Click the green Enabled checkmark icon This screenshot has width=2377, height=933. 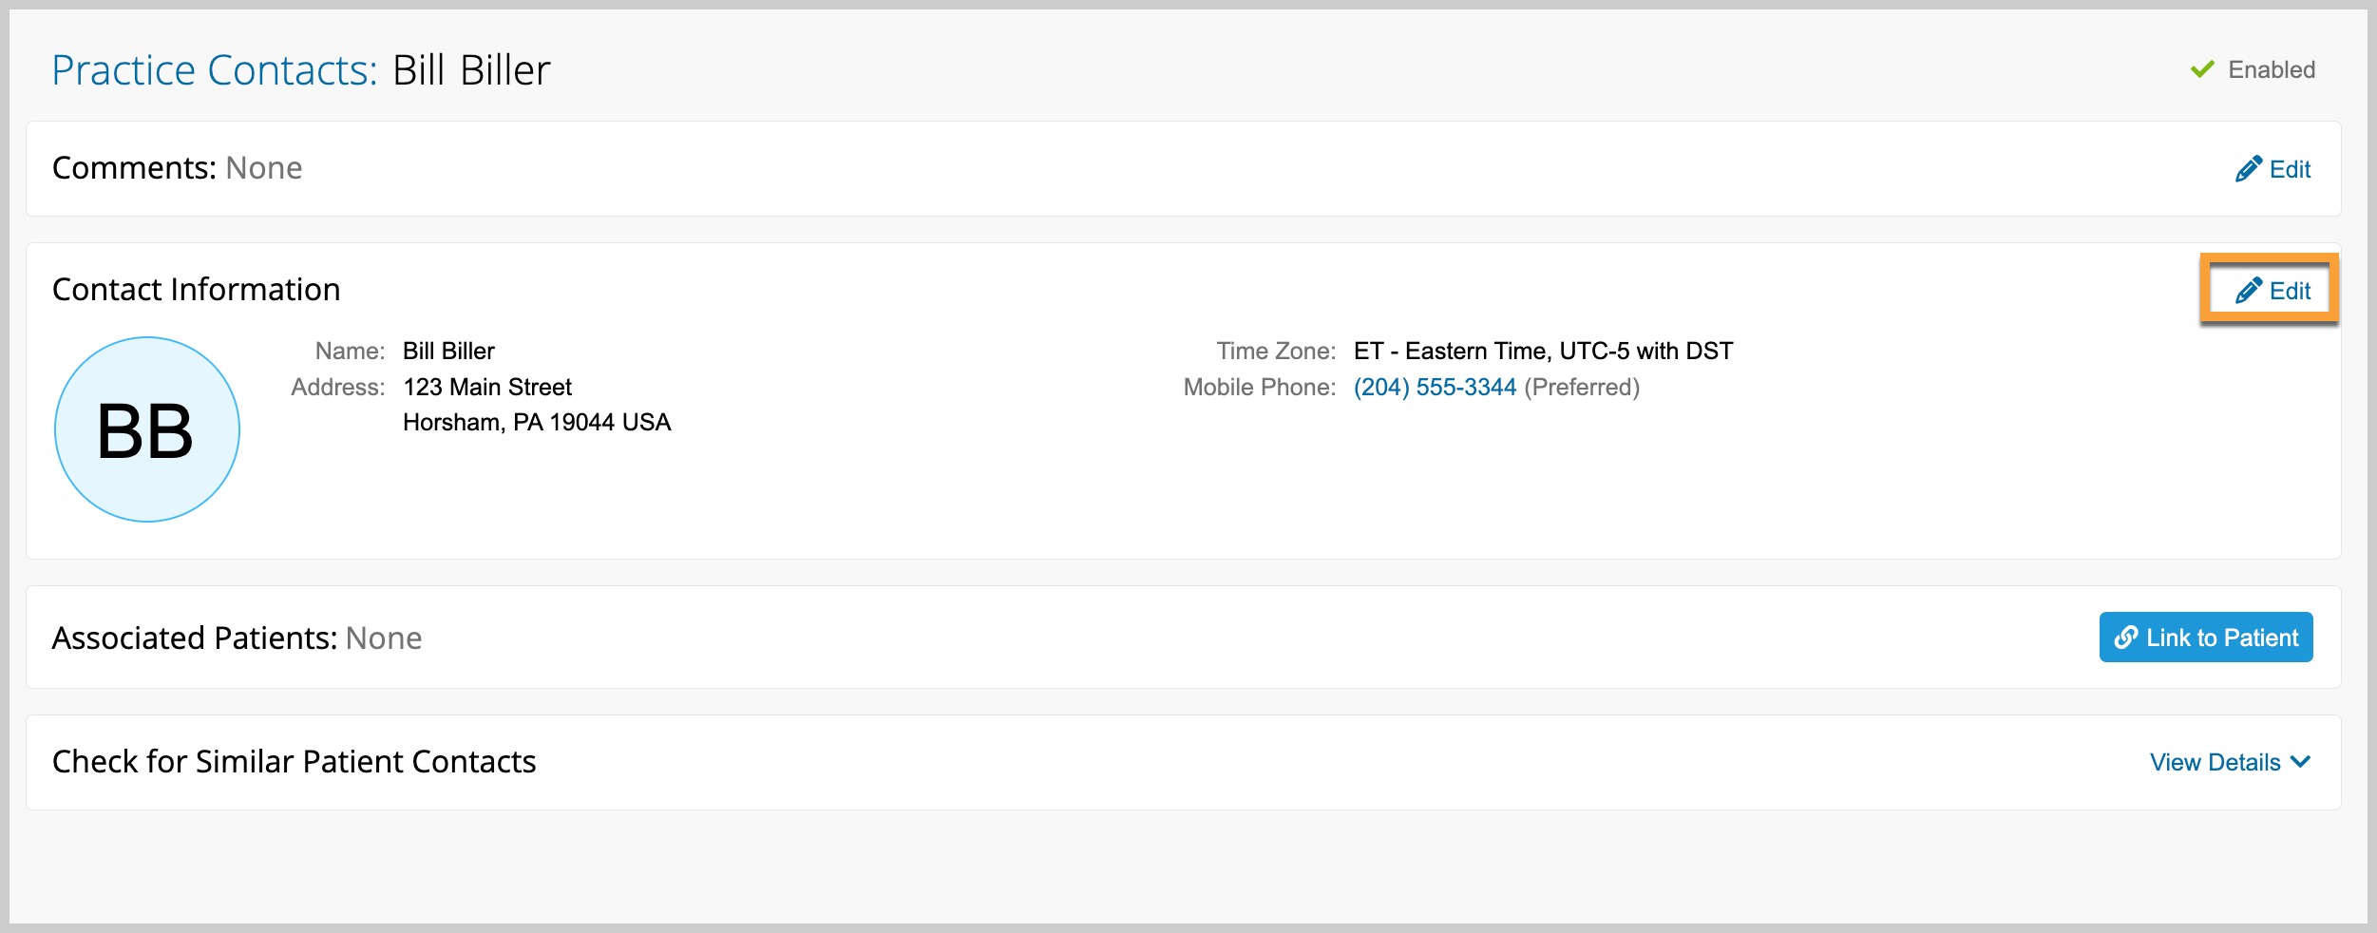click(2202, 69)
